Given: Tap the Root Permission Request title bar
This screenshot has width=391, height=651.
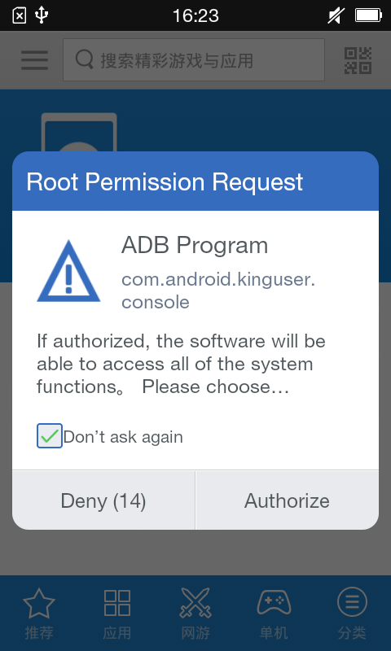Looking at the screenshot, I should pyautogui.click(x=195, y=181).
